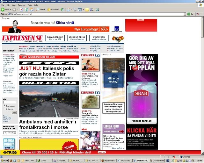Click the page icon in Address bar
Viewport: 204px width, 163px height.
[9, 14]
